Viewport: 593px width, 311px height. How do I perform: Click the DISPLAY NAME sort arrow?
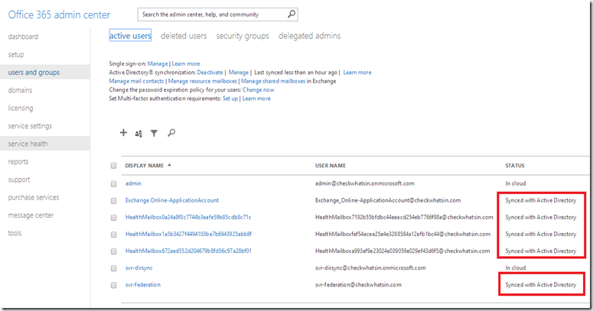(x=169, y=165)
